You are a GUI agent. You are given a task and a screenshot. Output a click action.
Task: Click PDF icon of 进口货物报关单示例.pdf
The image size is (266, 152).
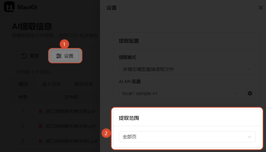pos(41,111)
